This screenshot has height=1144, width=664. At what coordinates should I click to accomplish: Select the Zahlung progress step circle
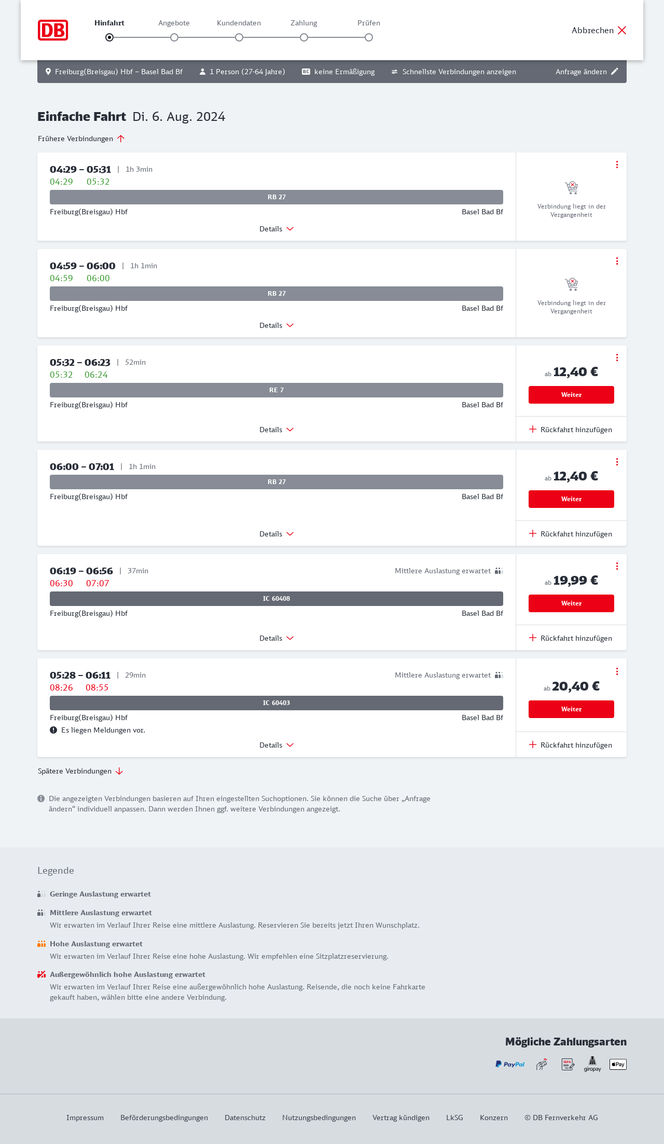tap(304, 37)
